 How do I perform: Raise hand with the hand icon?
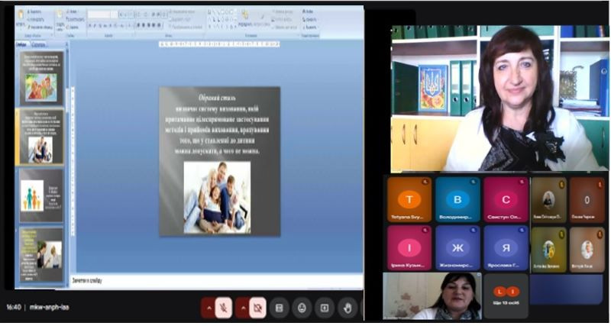point(348,308)
